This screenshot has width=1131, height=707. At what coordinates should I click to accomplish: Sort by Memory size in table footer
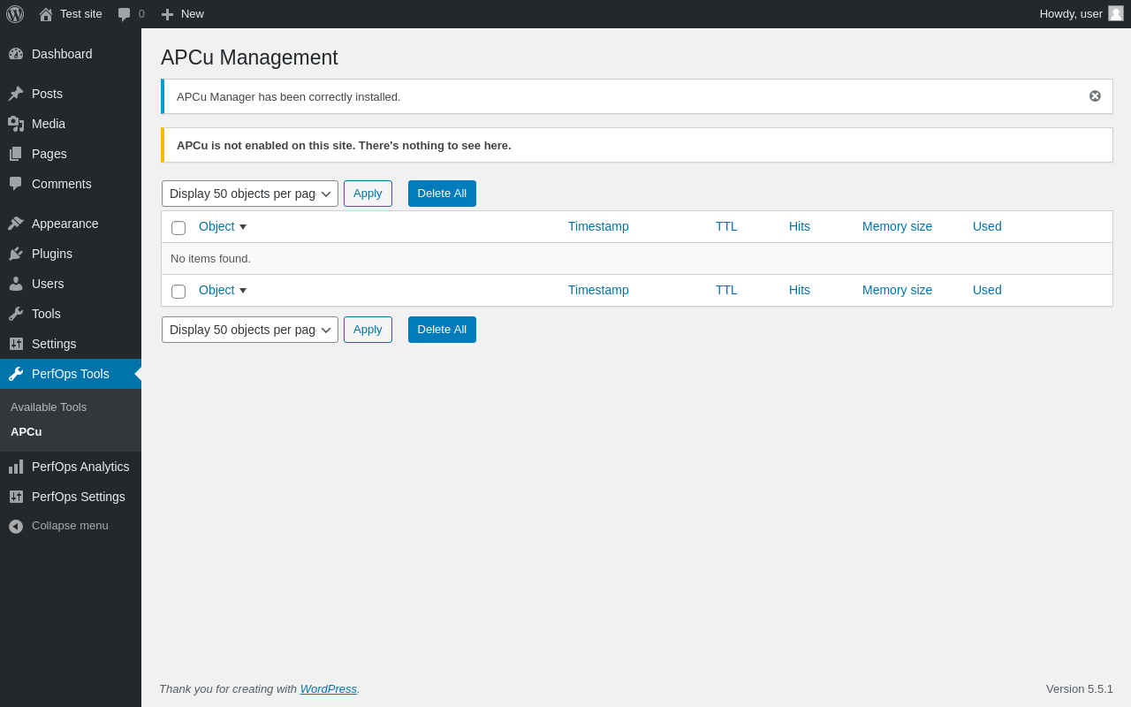click(897, 290)
